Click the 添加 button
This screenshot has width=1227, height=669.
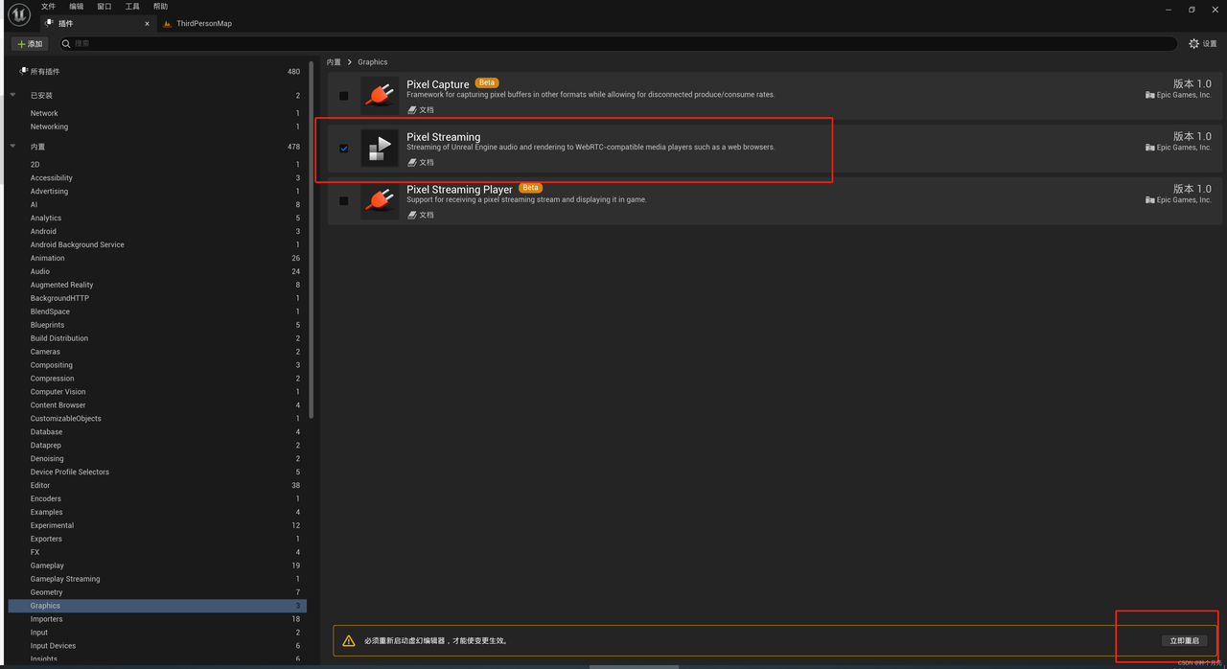tap(30, 44)
